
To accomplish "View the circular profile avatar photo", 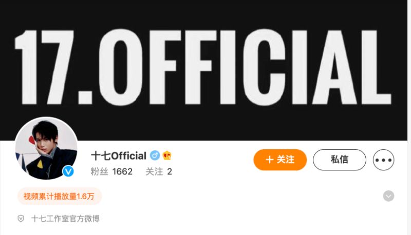I will [x=46, y=148].
